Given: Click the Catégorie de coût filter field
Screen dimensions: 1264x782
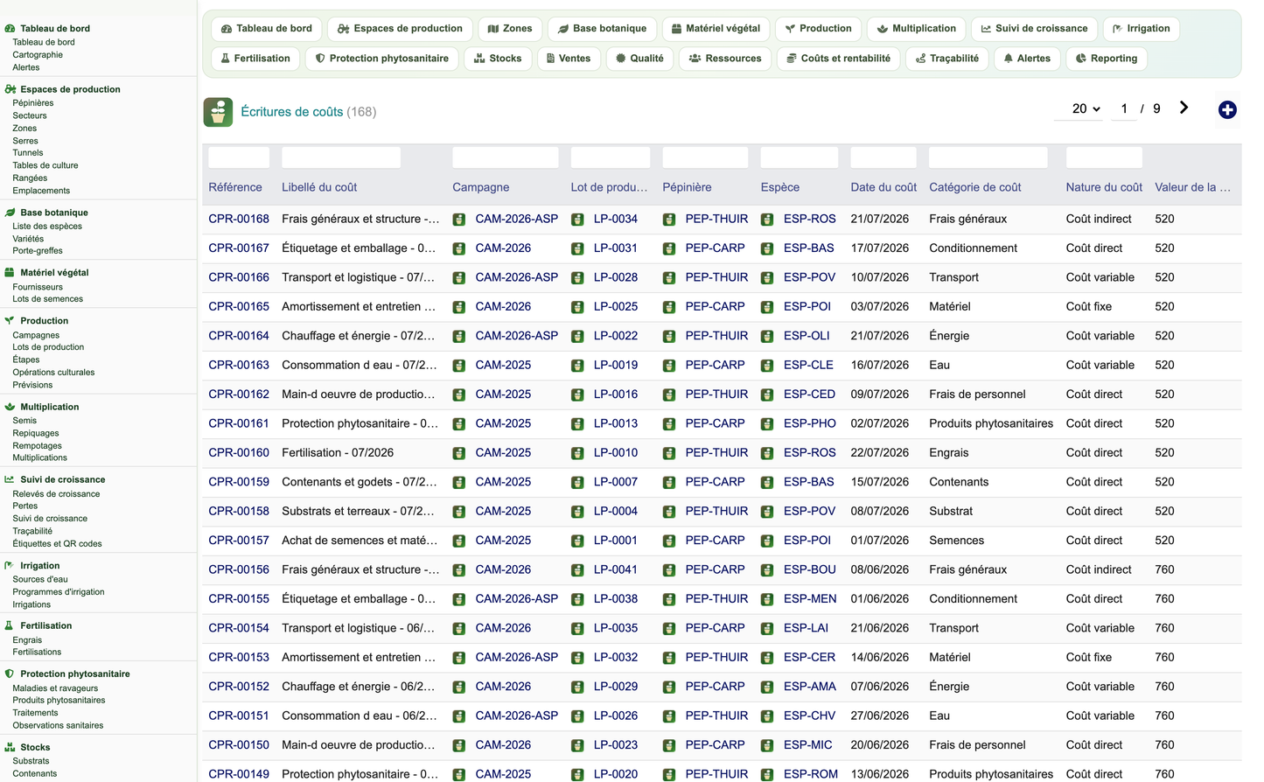Looking at the screenshot, I should (x=988, y=157).
